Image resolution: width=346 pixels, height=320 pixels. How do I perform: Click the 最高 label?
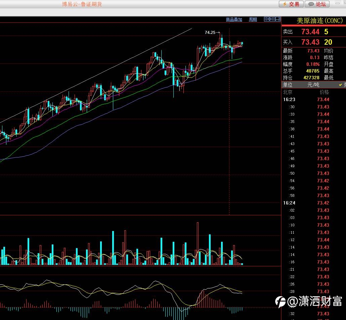[329, 71]
